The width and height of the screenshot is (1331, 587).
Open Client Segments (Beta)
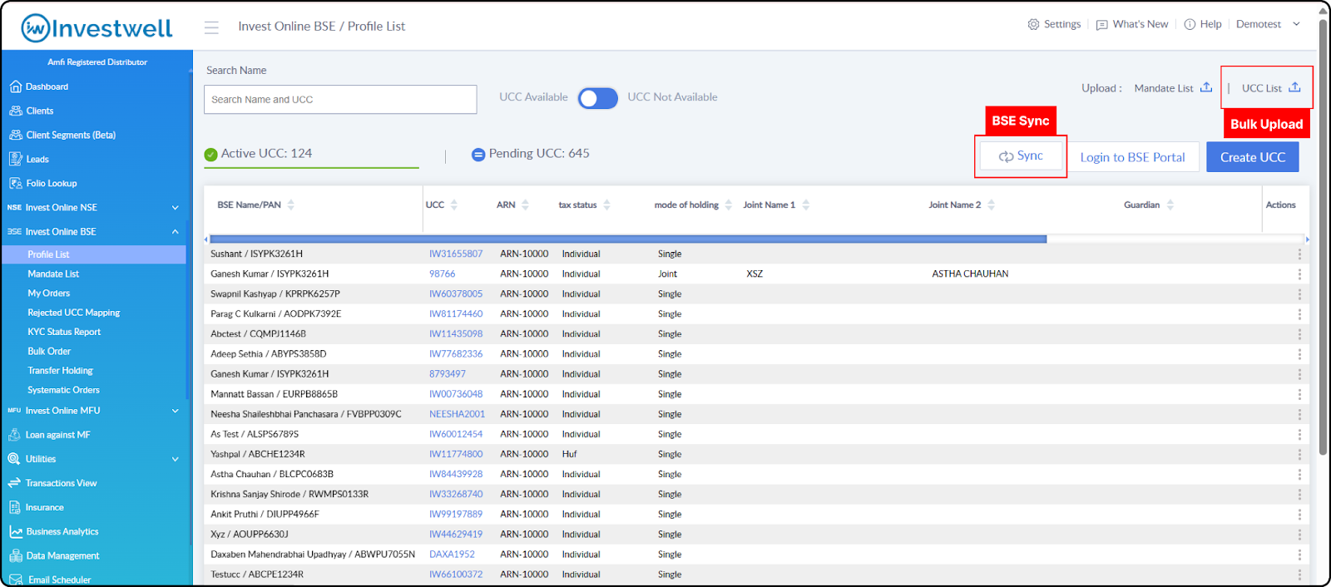coord(70,135)
